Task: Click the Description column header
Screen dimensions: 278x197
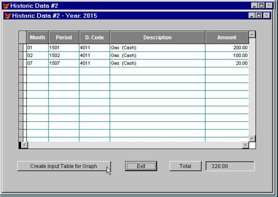Action: [157, 38]
